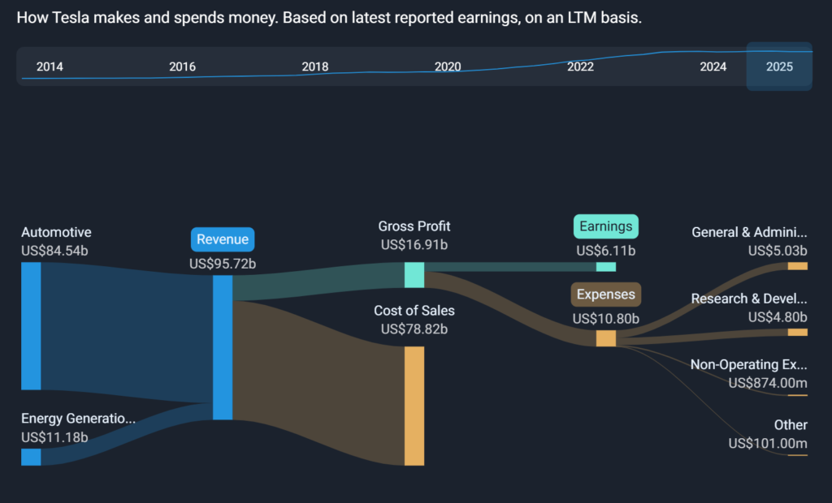Screen dimensions: 832x503
Task: Click the US$5.03b value
Action: (x=778, y=251)
